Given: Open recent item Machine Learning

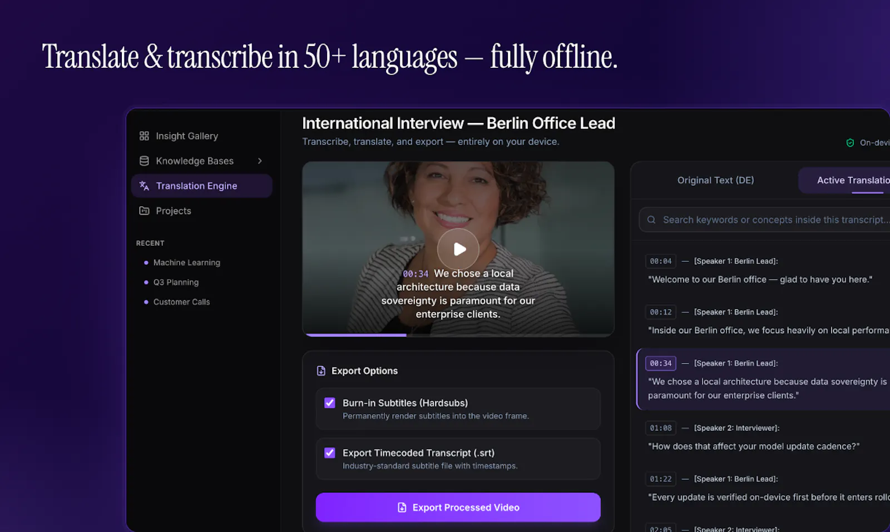Looking at the screenshot, I should 186,262.
